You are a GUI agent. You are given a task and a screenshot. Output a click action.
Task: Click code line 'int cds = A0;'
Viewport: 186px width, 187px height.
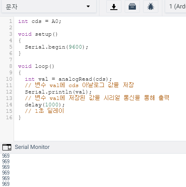pos(40,21)
